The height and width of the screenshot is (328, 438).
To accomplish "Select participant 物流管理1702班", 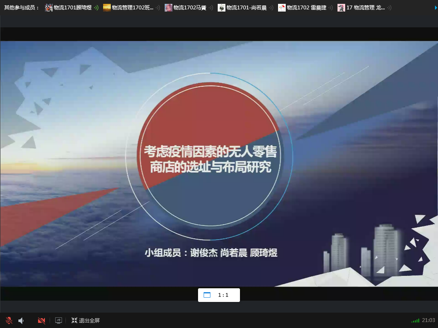I will pyautogui.click(x=132, y=8).
